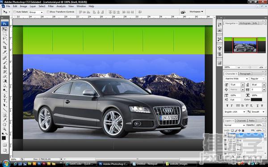Select the Gradient tool
The height and width of the screenshot is (167, 268).
(4, 81)
